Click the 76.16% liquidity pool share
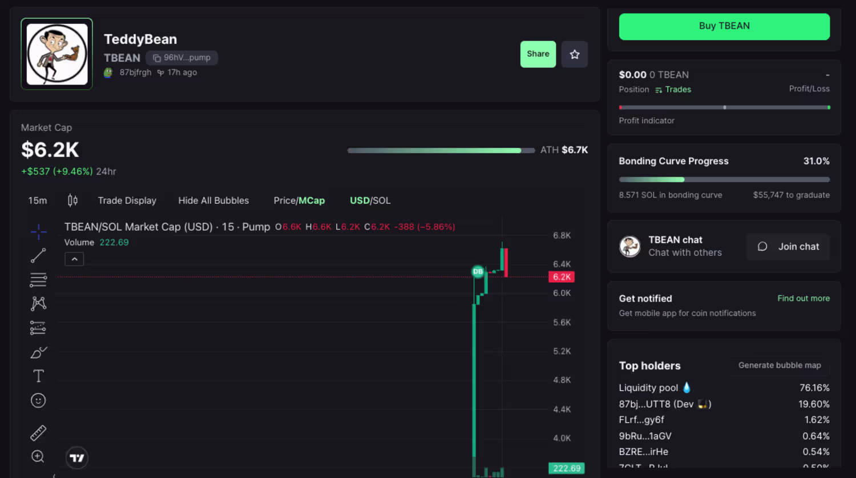The height and width of the screenshot is (478, 856). 814,388
